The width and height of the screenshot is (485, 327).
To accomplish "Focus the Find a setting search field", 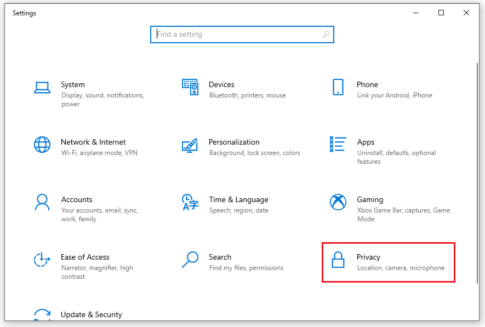I will (242, 35).
